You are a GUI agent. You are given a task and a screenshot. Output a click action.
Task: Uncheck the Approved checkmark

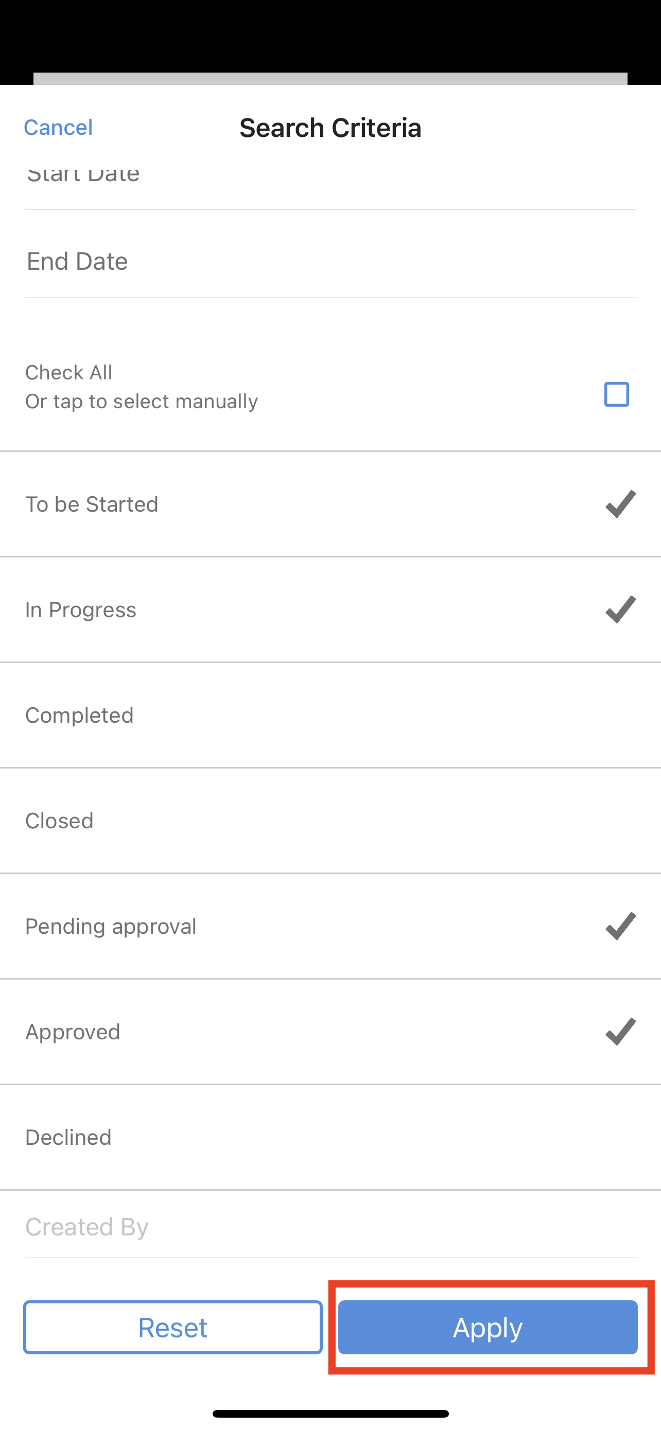click(620, 1032)
